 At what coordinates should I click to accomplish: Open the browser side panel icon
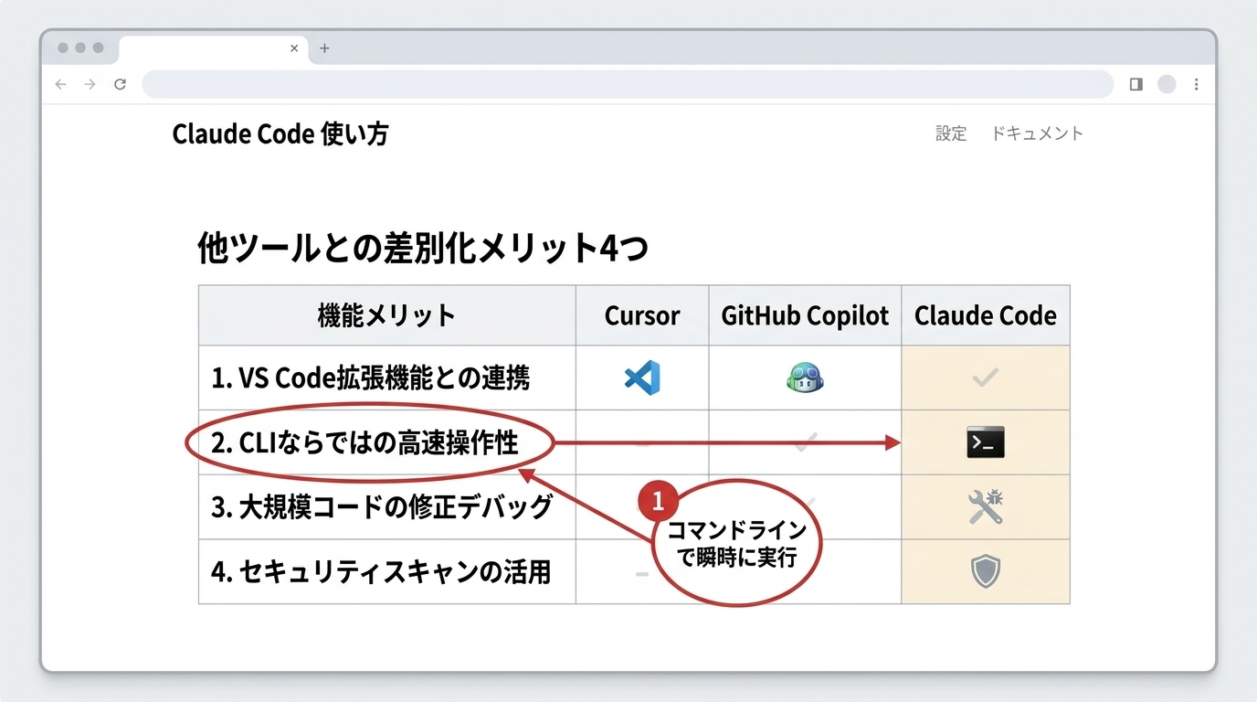(1135, 83)
